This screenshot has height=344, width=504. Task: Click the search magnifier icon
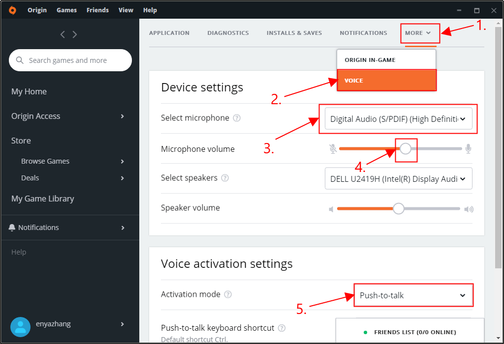[20, 60]
